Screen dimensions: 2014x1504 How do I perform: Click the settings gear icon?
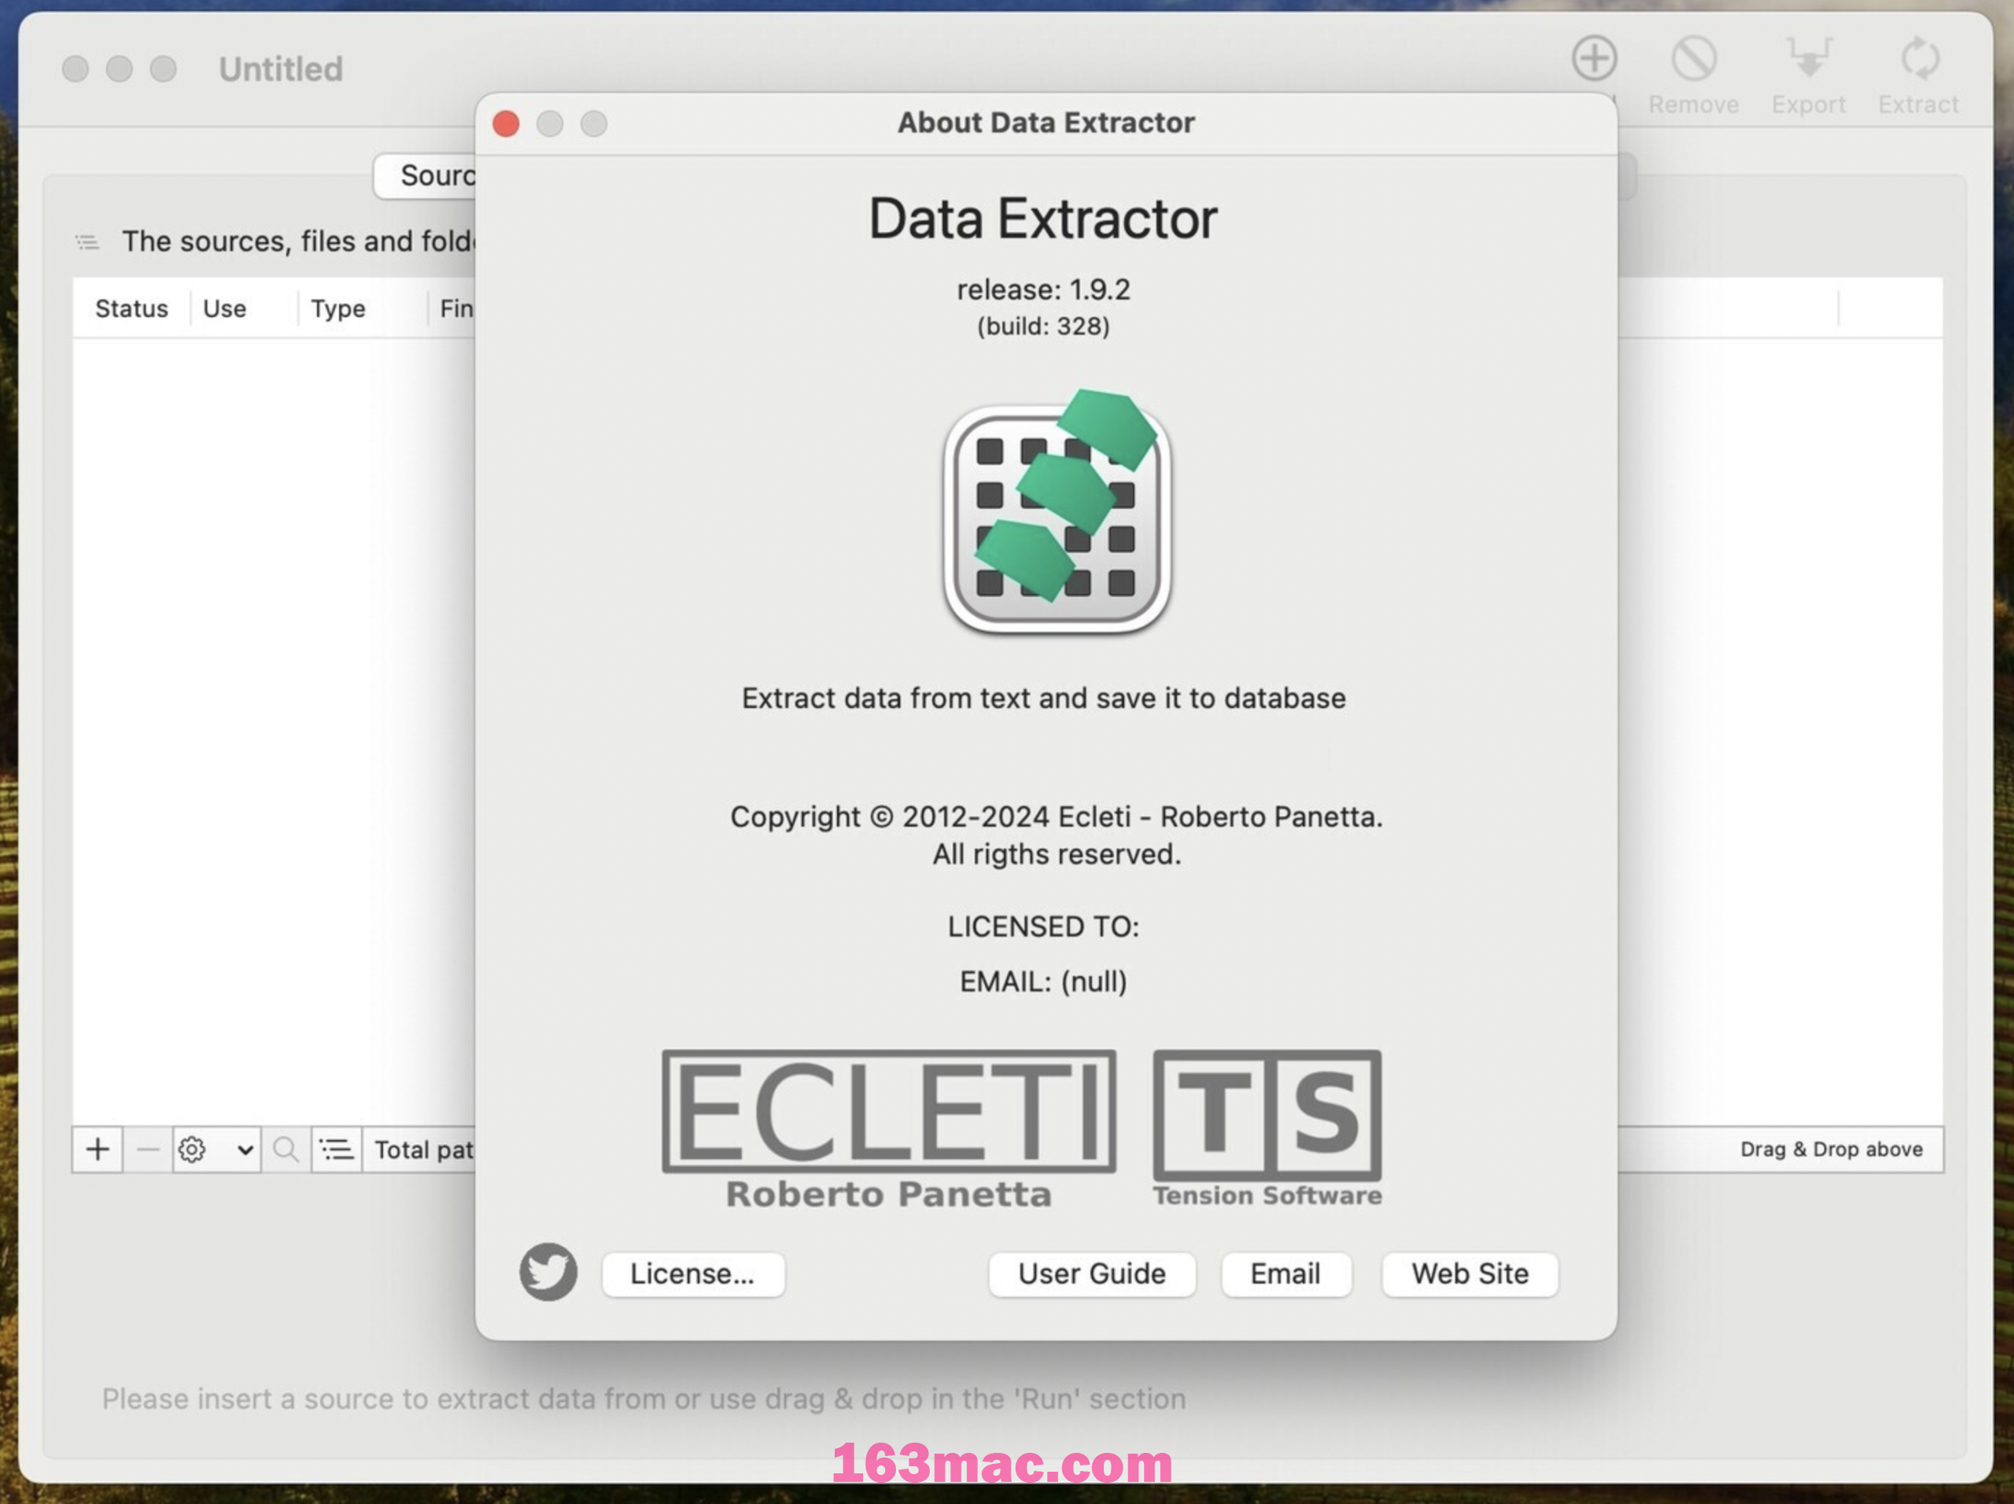point(188,1148)
